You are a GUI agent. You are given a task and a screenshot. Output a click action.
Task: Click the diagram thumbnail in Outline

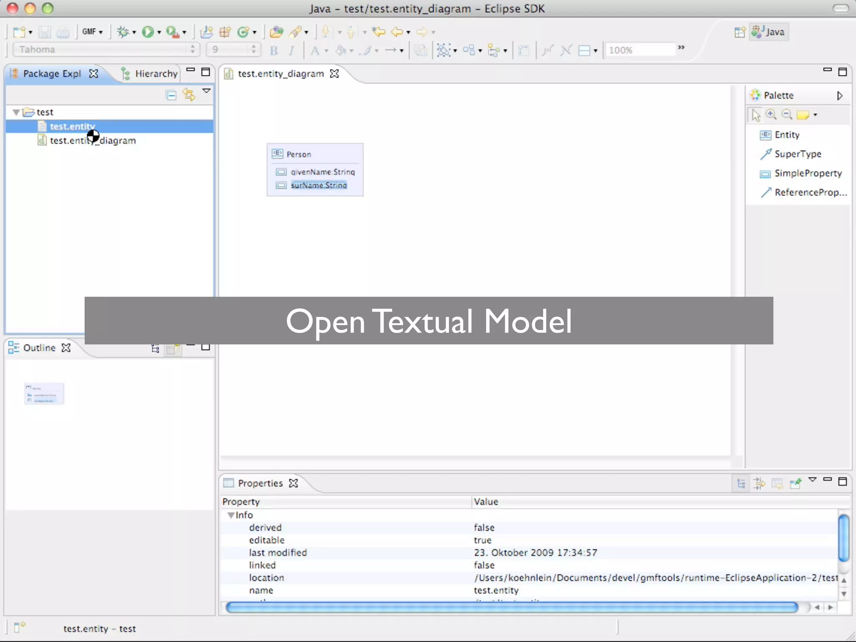click(x=44, y=393)
